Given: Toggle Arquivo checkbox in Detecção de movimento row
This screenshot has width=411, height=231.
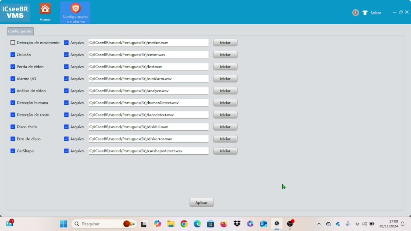Looking at the screenshot, I should (66, 43).
